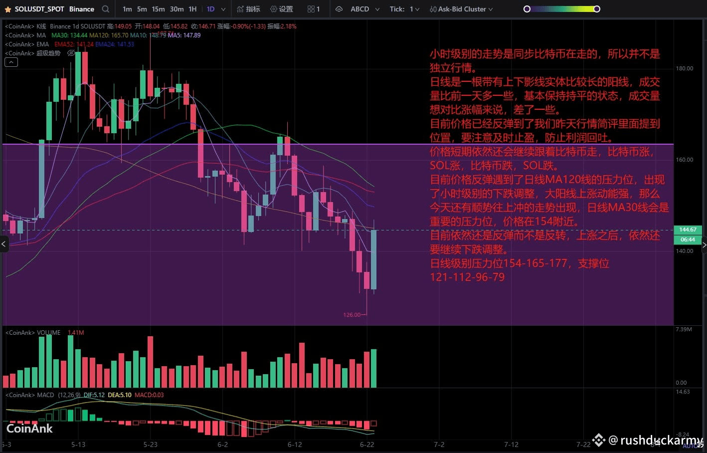Image resolution: width=707 pixels, height=453 pixels.
Task: Click the 1.41M volume value
Action: [76, 332]
